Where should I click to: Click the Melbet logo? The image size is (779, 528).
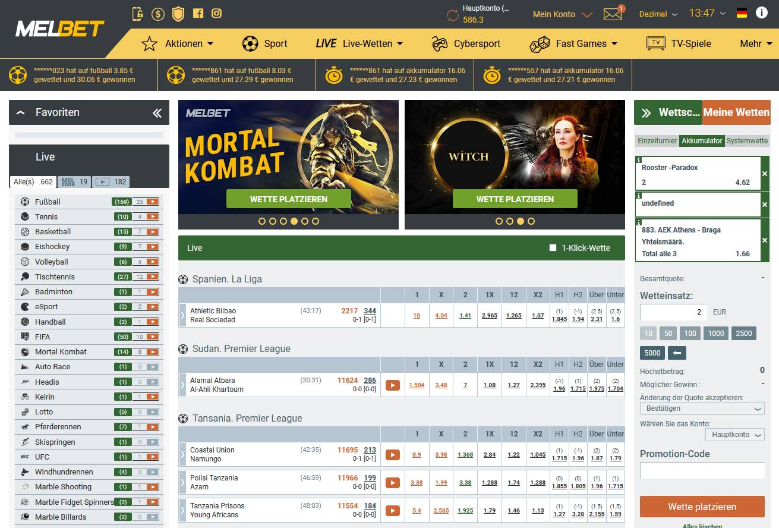[59, 29]
